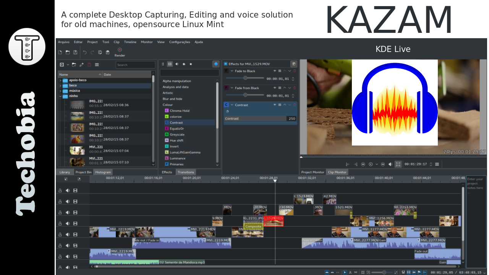Collapse the Fade from Black effect
The height and width of the screenshot is (275, 489).
[232, 88]
